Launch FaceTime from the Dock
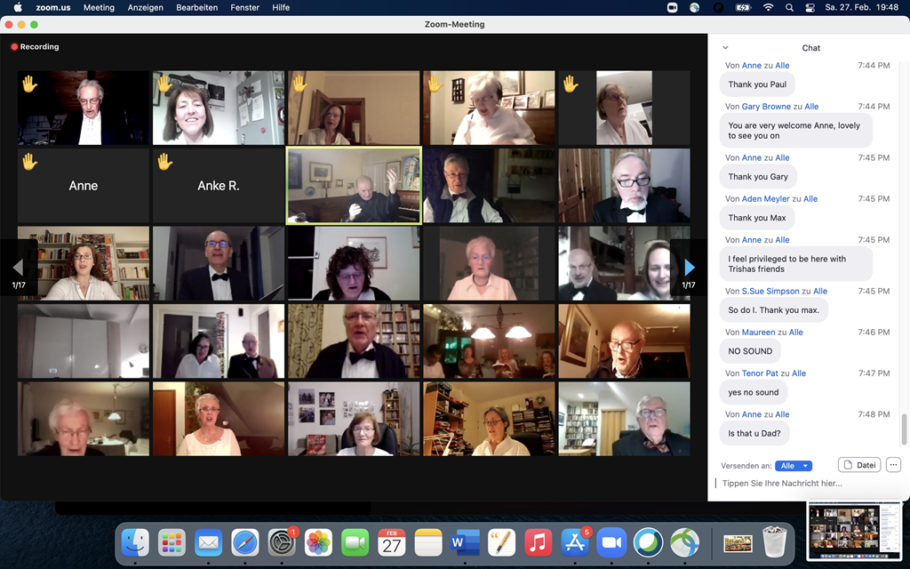This screenshot has width=910, height=569. [355, 542]
